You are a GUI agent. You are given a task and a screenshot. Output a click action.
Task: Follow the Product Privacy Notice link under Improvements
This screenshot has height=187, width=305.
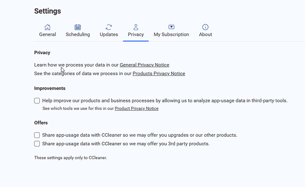pos(137,108)
